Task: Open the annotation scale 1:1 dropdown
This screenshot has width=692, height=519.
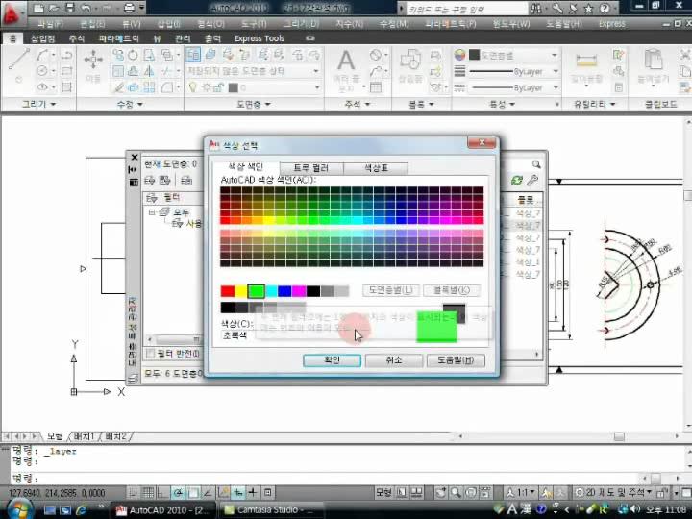Action: pos(521,492)
